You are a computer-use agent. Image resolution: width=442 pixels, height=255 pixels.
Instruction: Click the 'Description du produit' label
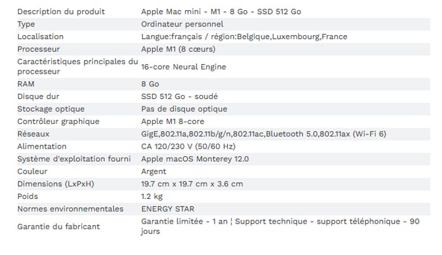click(61, 12)
